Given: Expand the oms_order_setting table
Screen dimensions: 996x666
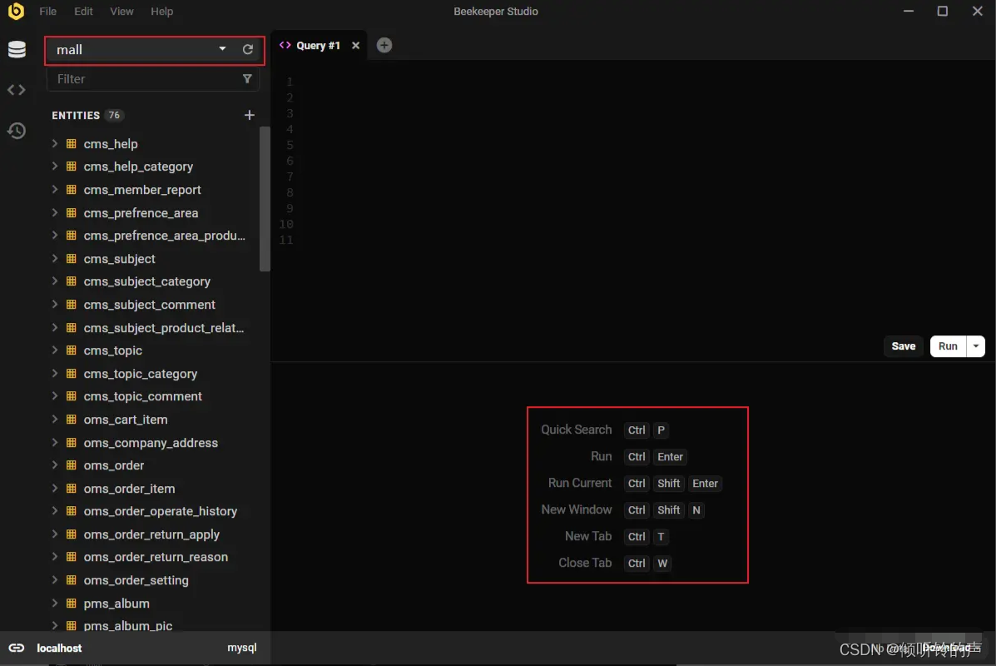Looking at the screenshot, I should 55,580.
